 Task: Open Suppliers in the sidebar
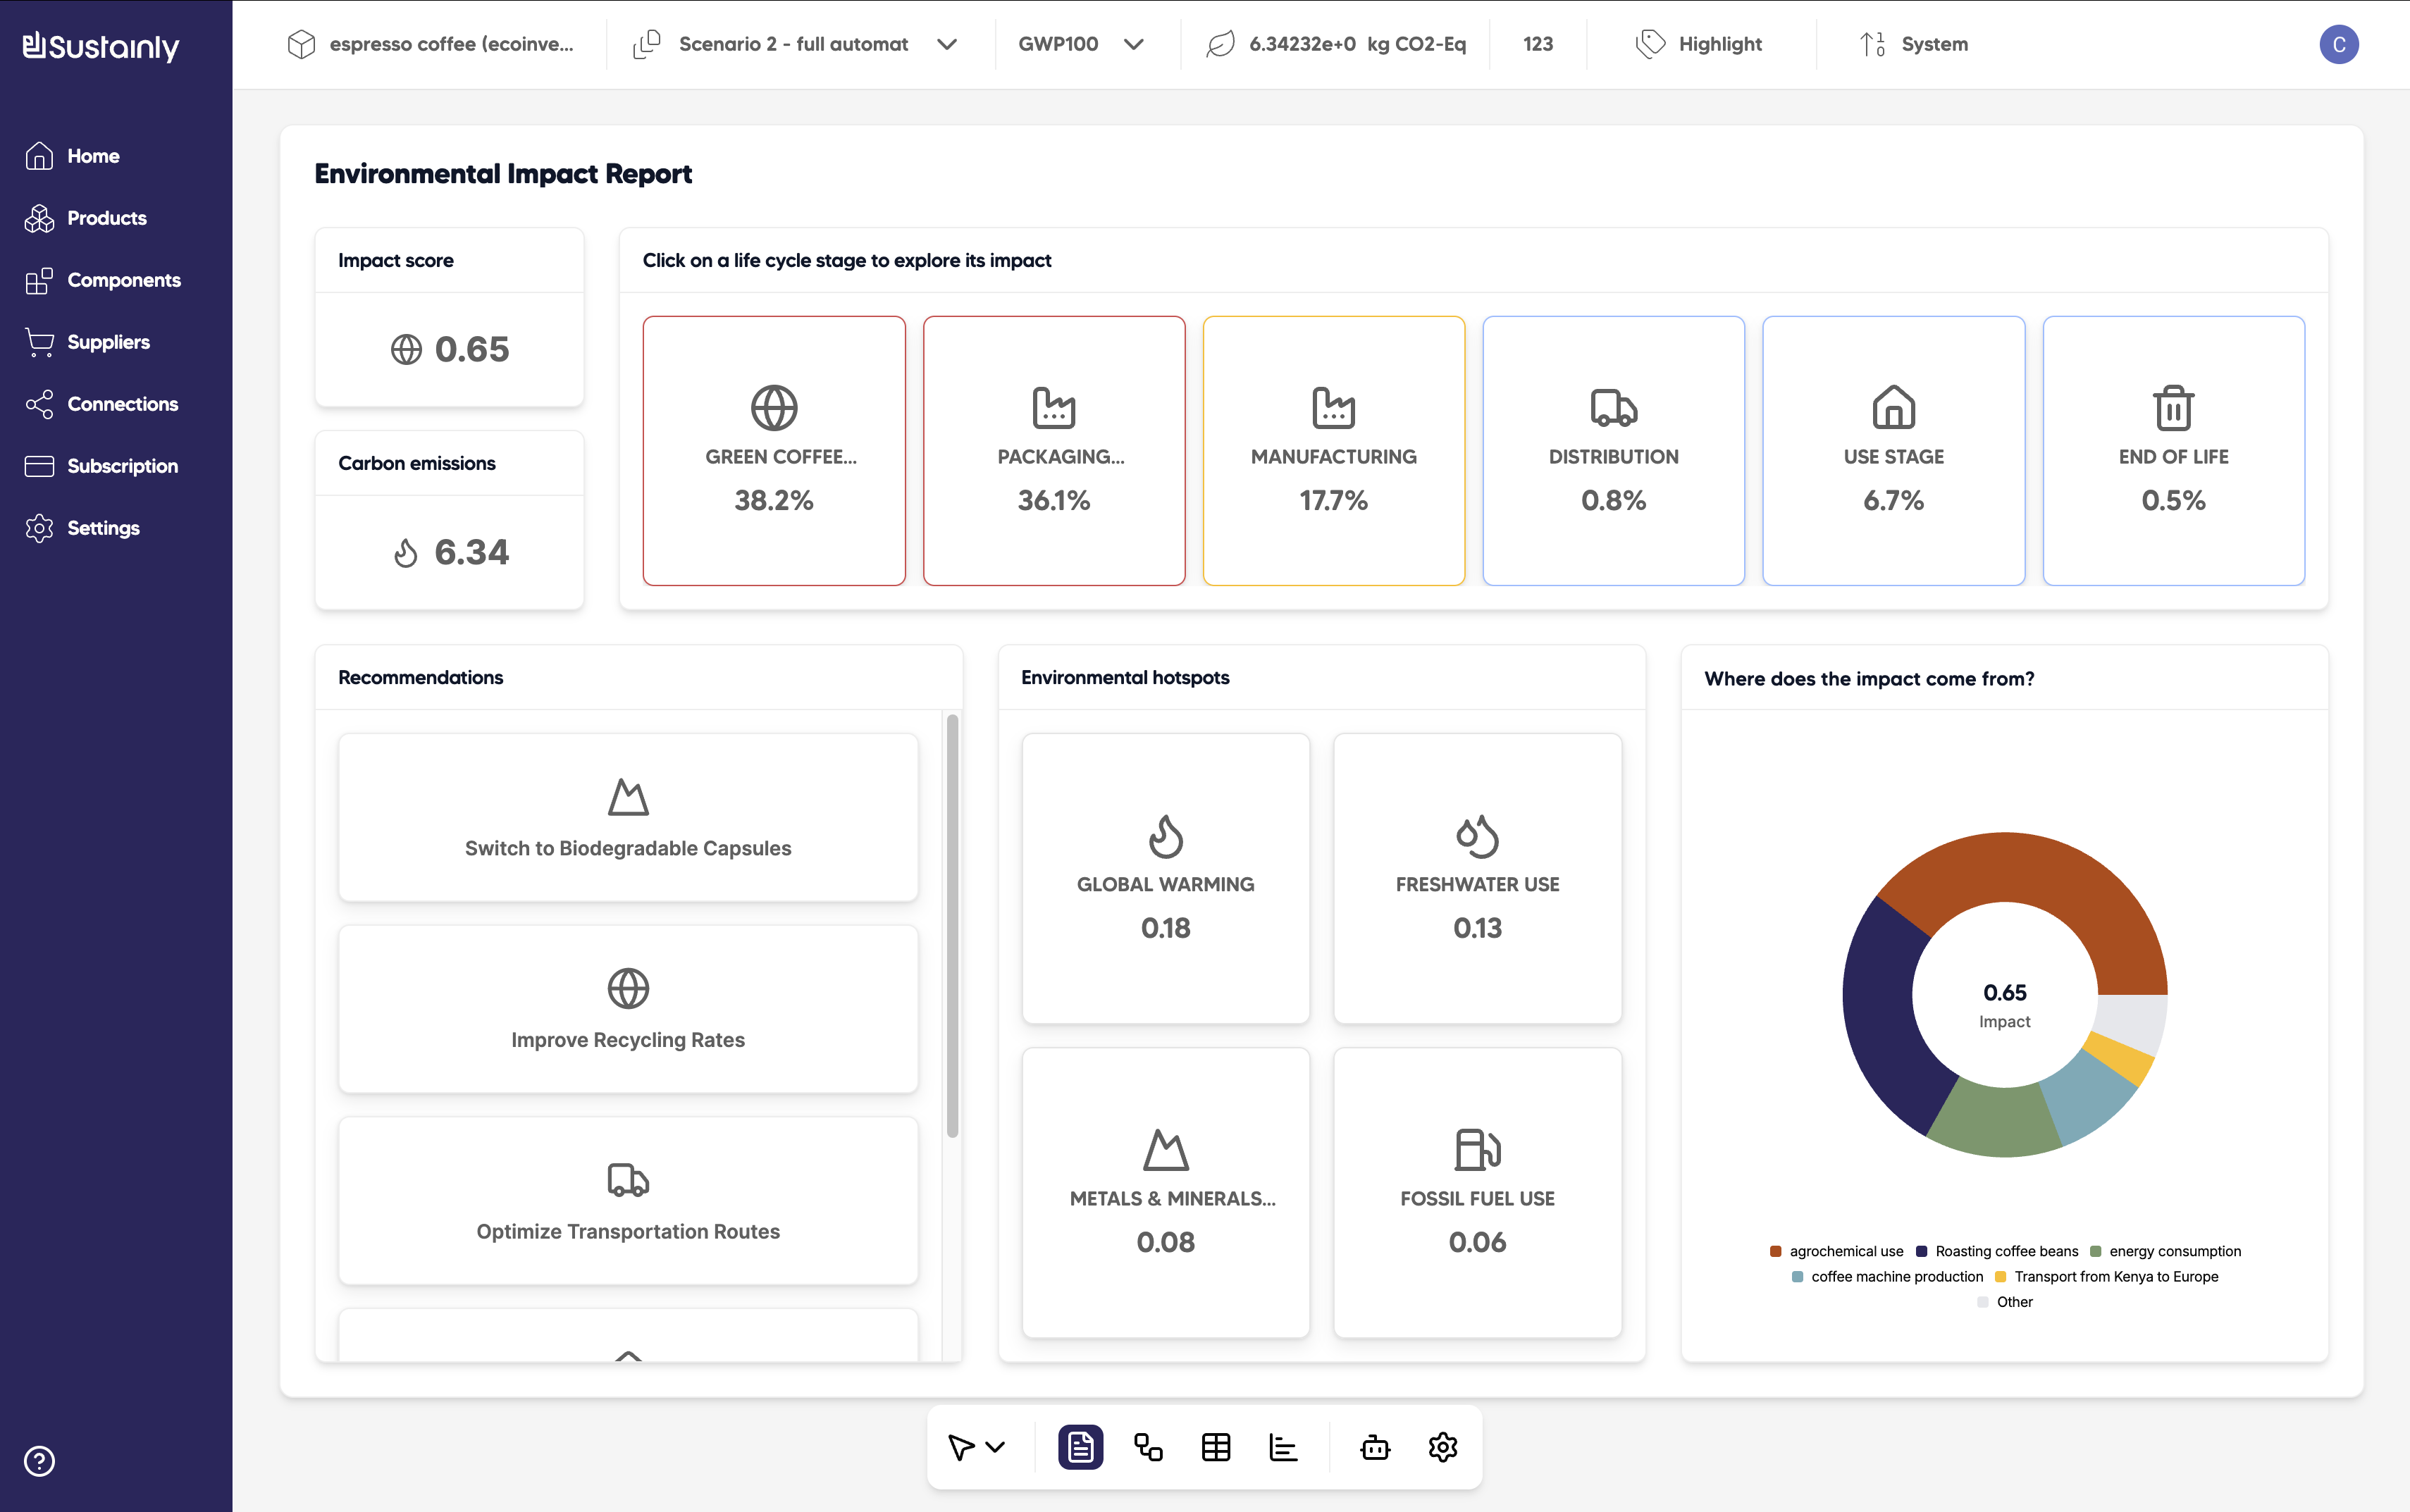tap(108, 342)
